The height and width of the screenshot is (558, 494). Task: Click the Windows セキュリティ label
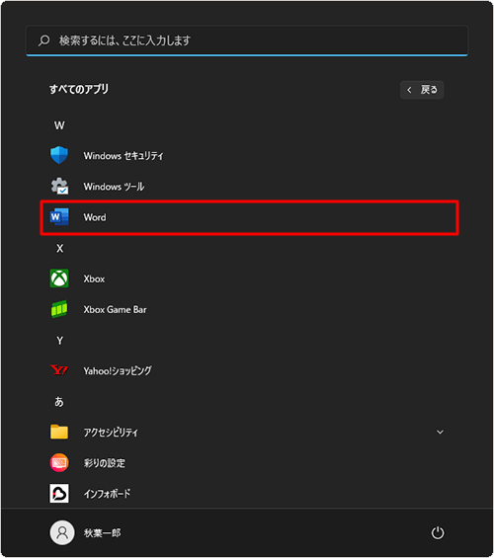(x=123, y=155)
